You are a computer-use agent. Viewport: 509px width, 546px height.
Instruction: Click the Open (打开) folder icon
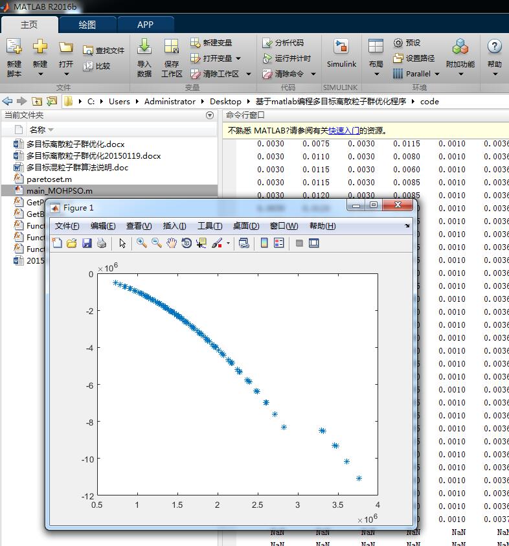(x=66, y=47)
